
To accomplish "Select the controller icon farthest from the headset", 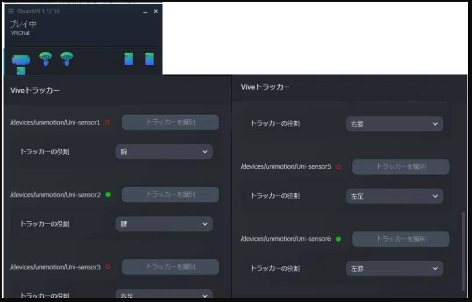I will 66,59.
